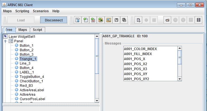
Task: Click the tree structure diagram icon
Action: coord(109,20)
